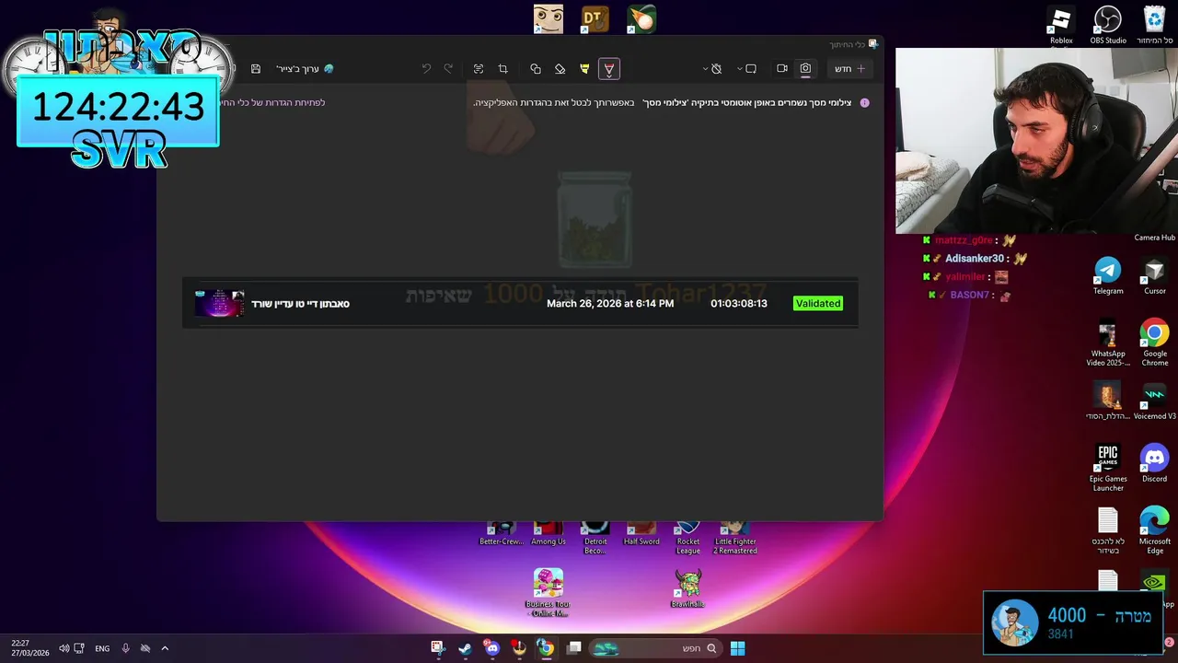Open OBS Studio desktop shortcut
Screen dimensions: 1178x663
tap(1108, 26)
